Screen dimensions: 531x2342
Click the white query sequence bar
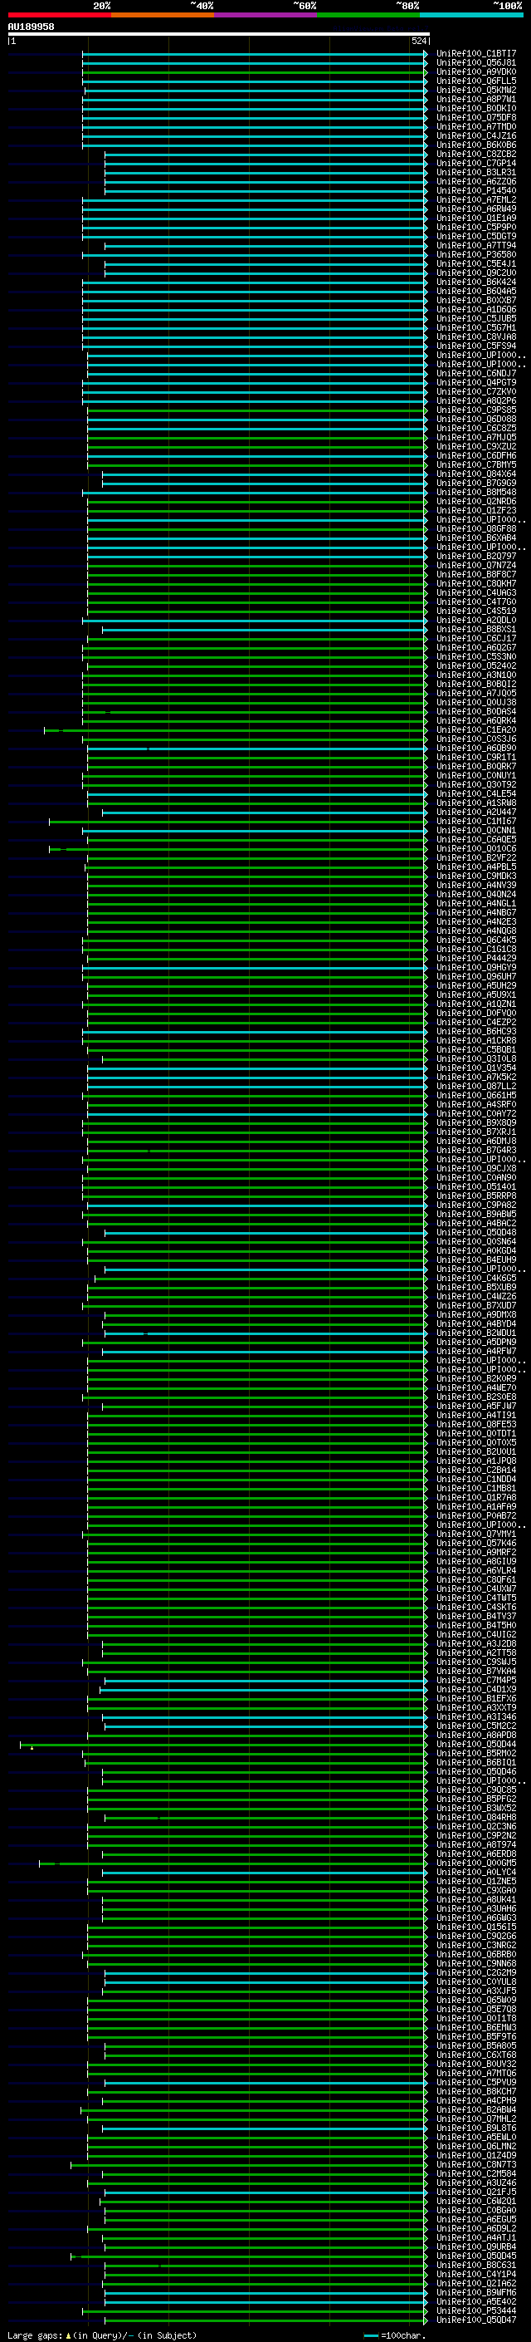click(x=219, y=33)
